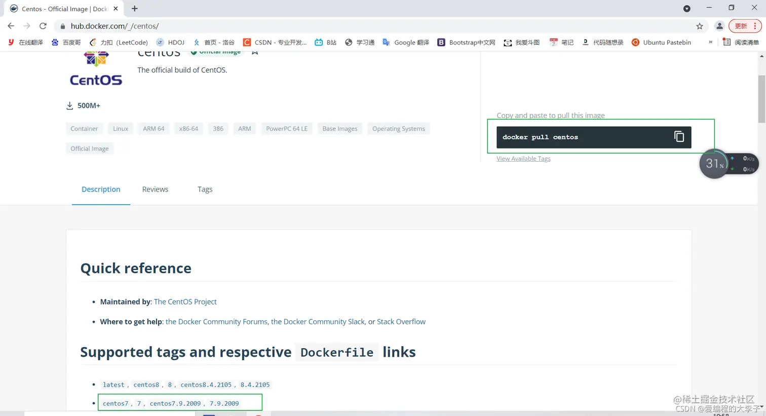The width and height of the screenshot is (766, 416).
Task: Open 力扣 (LeetCode) bookmark
Action: tap(119, 43)
